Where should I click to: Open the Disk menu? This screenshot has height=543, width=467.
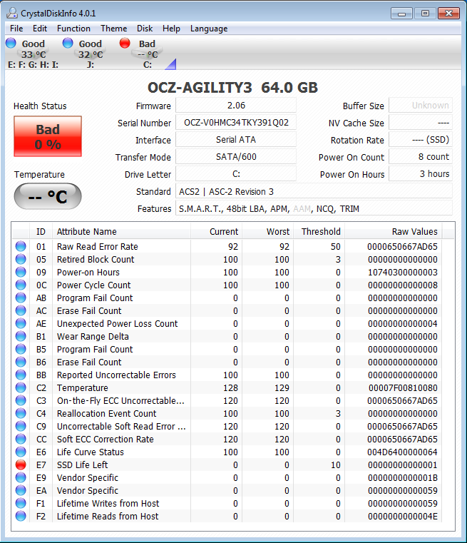[145, 29]
